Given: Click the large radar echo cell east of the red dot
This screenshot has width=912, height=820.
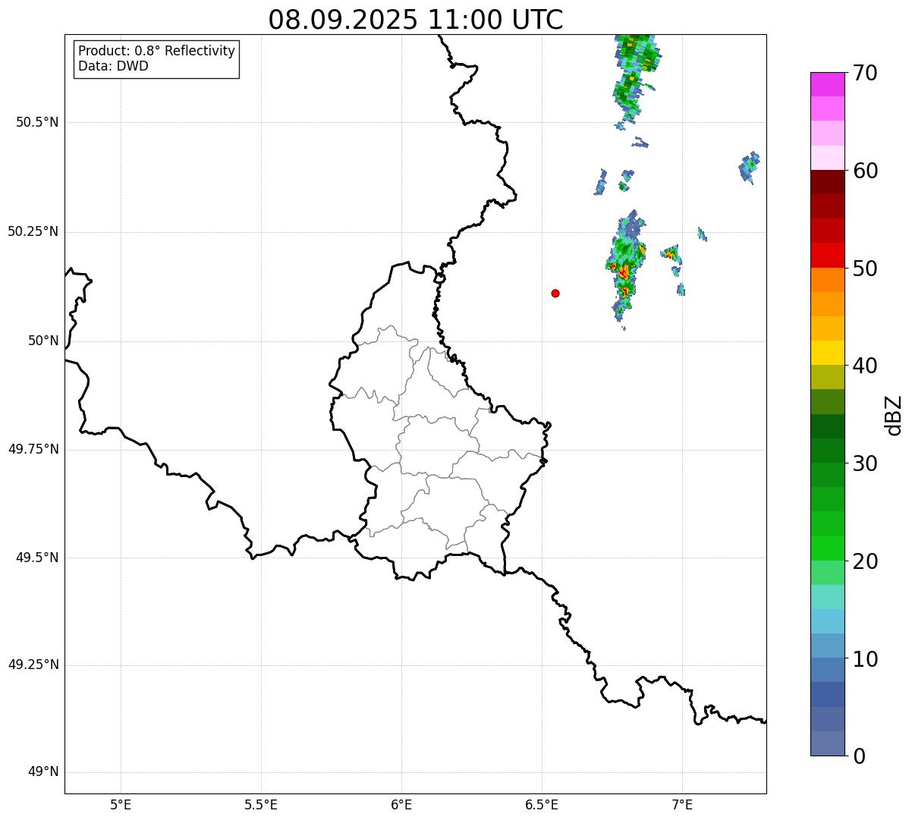Looking at the screenshot, I should [x=625, y=267].
